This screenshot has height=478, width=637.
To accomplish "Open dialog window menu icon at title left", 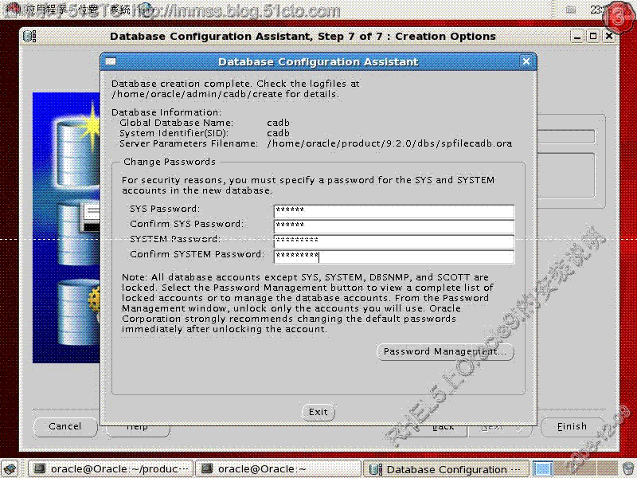I will tap(111, 61).
